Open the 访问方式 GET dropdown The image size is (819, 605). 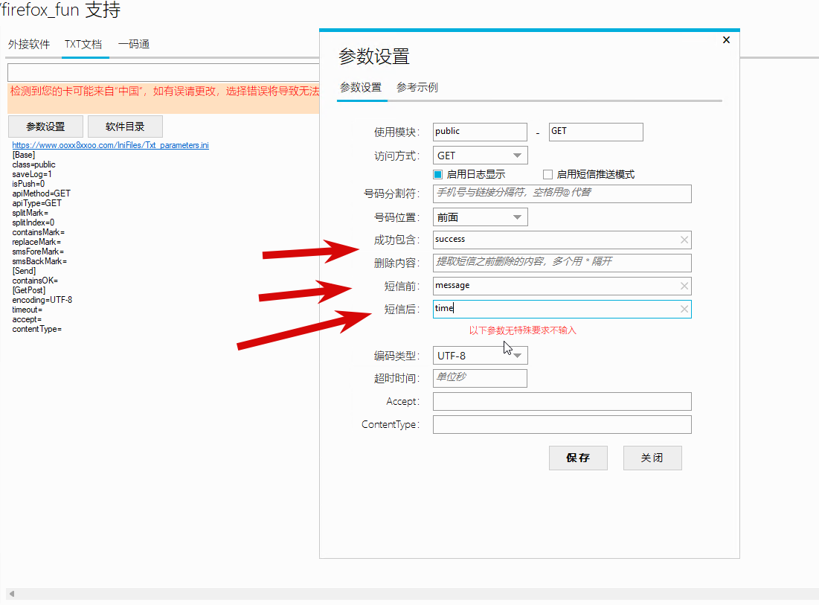coord(480,156)
